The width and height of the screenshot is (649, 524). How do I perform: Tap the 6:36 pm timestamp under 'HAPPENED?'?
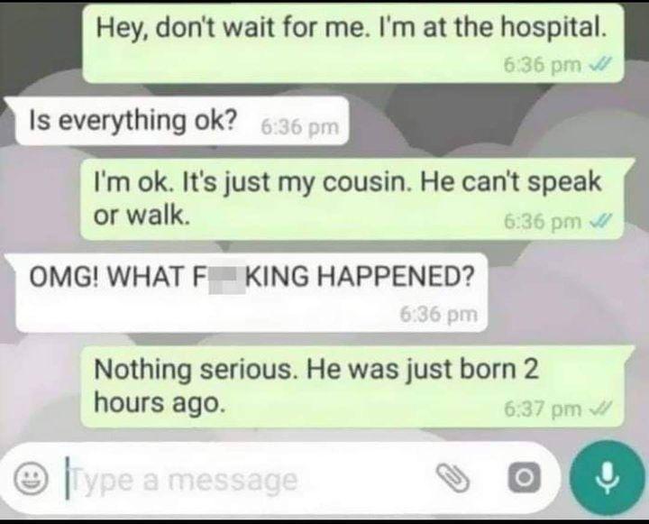tap(439, 315)
